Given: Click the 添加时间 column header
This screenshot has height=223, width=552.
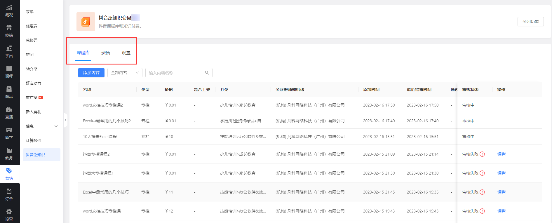Looking at the screenshot, I should tap(371, 90).
